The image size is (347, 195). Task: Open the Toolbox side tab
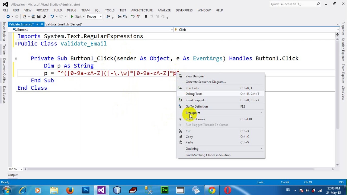[4, 50]
